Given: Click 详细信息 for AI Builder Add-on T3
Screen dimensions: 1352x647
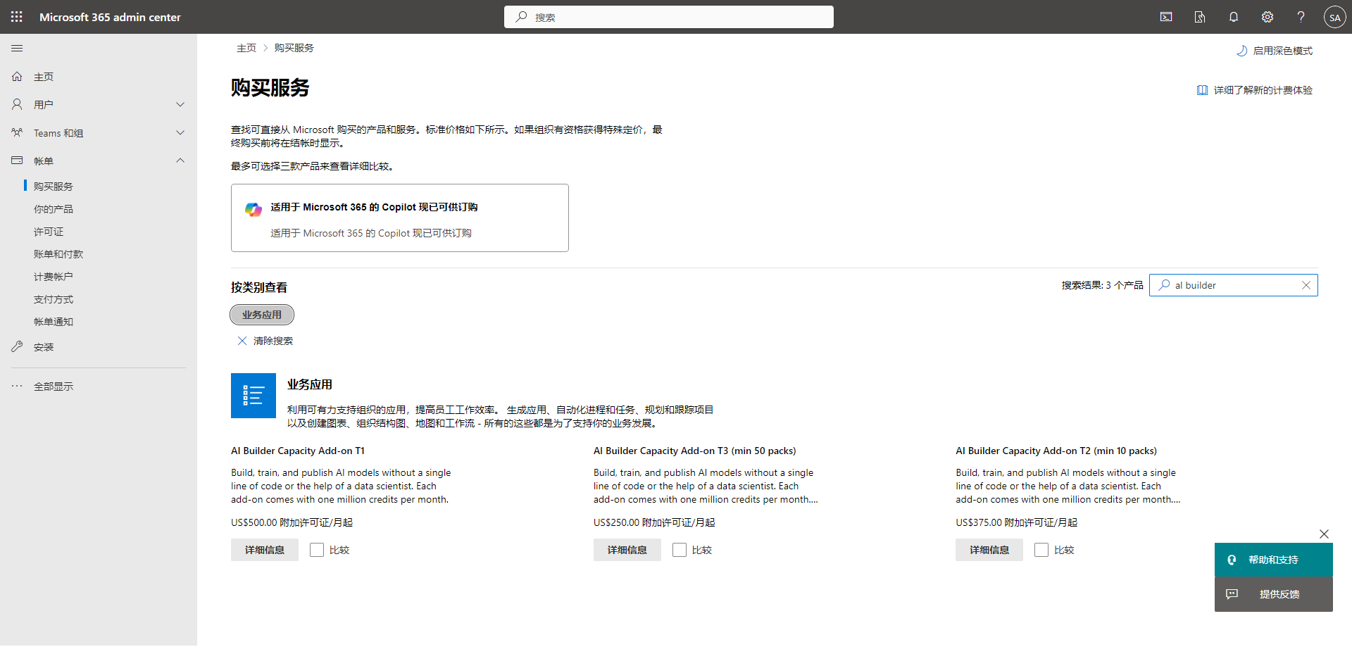Looking at the screenshot, I should 627,550.
